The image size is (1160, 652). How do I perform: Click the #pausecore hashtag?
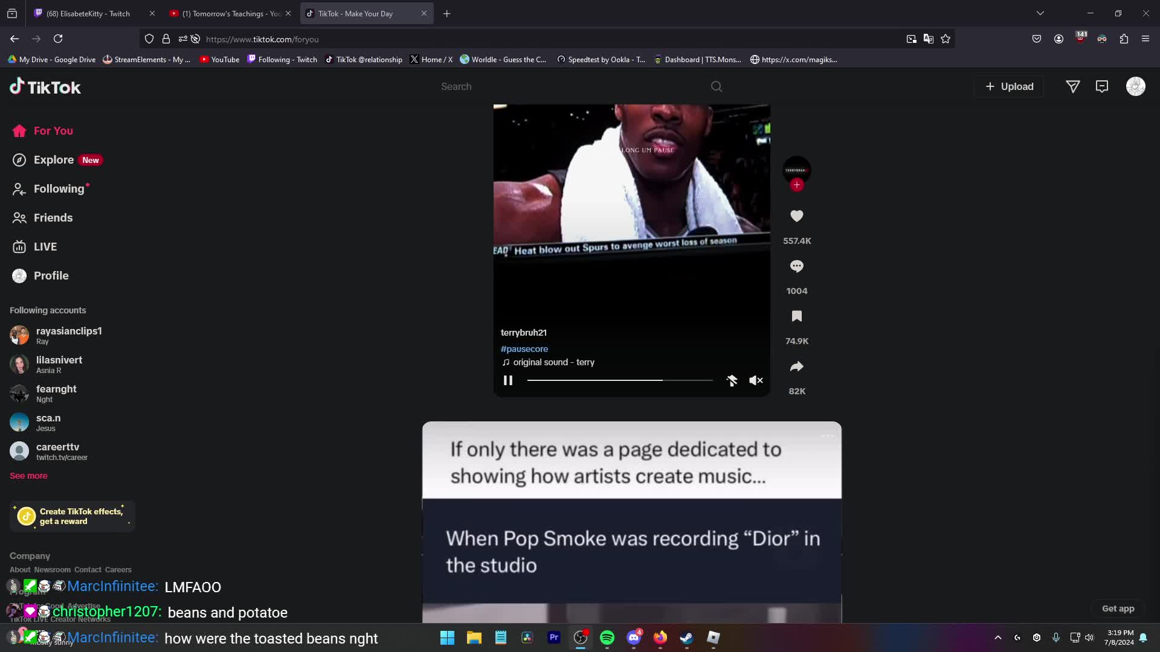[x=524, y=349]
